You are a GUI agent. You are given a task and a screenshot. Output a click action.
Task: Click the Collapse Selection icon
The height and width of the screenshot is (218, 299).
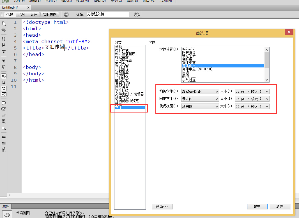point(4,45)
